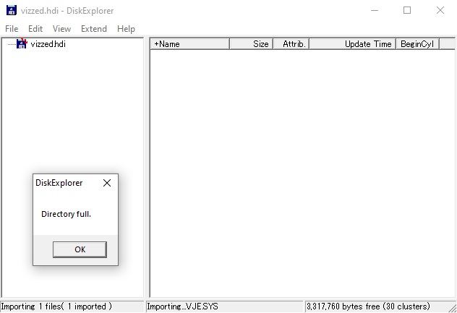
Task: Click the bytes free status bar pane
Action: pos(380,306)
